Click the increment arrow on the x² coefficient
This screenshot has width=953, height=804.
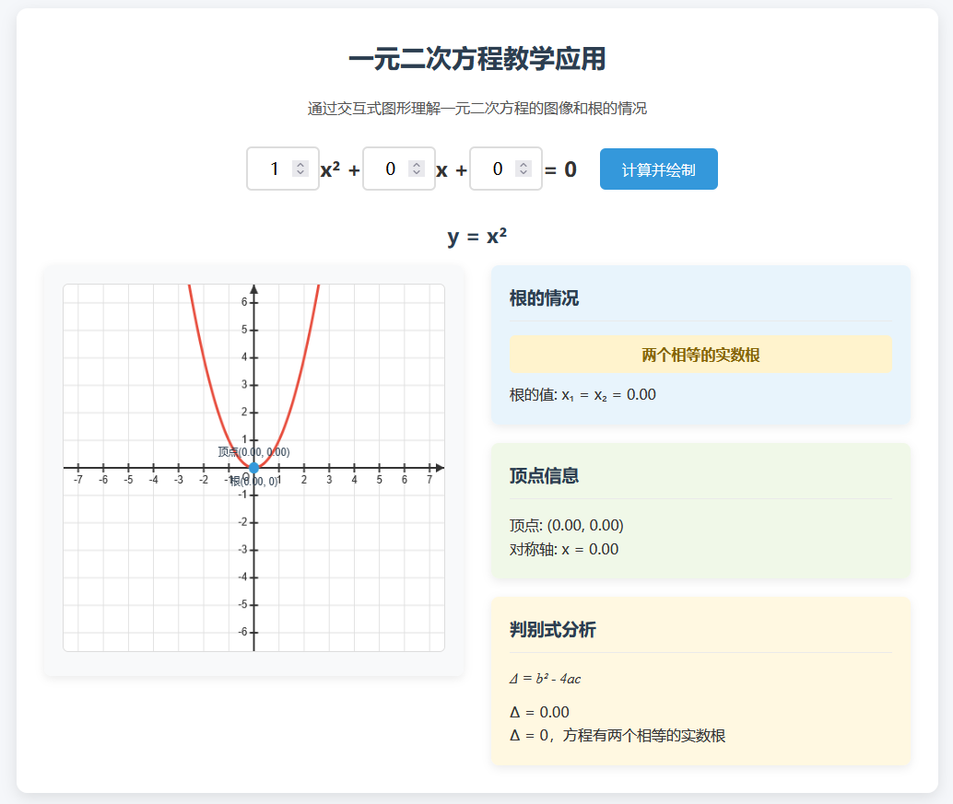300,164
